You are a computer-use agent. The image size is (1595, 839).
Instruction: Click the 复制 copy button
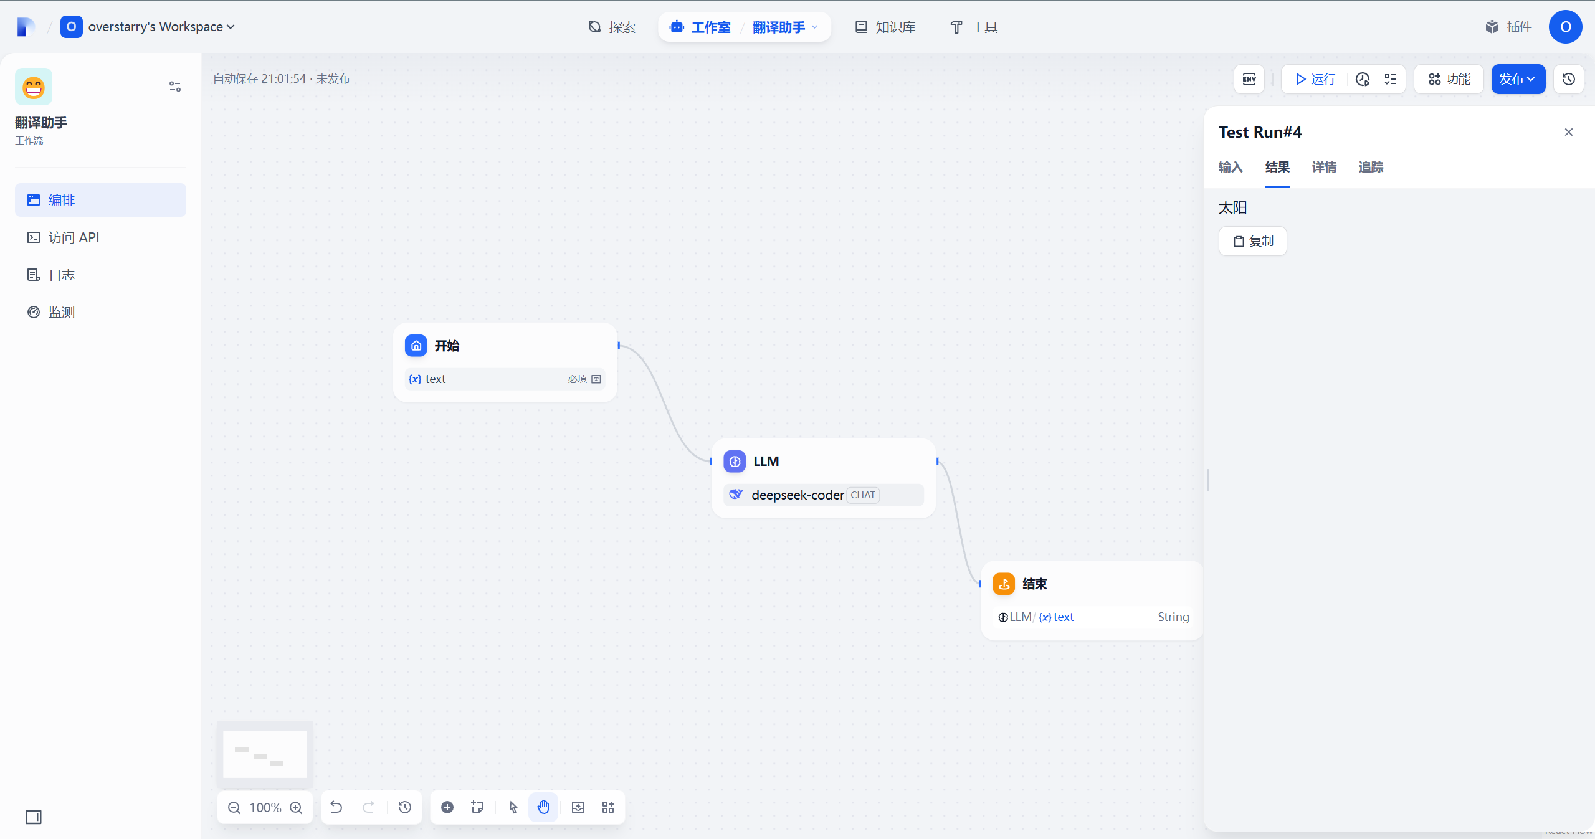pos(1253,241)
